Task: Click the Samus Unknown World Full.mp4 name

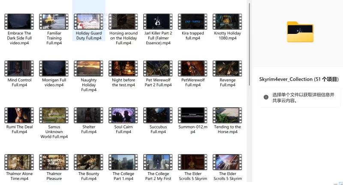Action: pos(54,132)
